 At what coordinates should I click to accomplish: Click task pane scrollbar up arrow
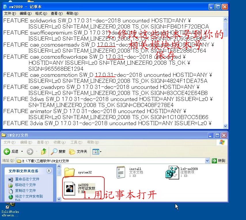point(59,166)
